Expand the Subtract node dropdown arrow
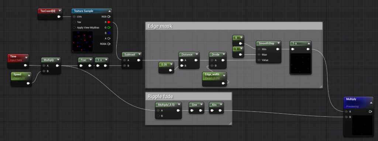 (139, 54)
